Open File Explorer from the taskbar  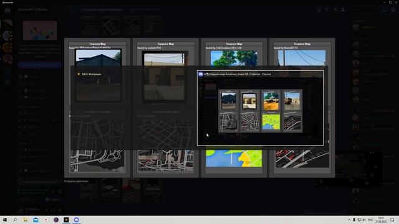click(25, 220)
